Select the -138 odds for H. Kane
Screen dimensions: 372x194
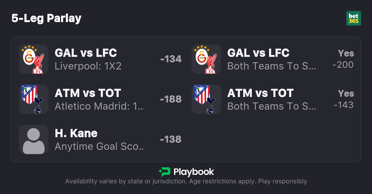pos(171,139)
